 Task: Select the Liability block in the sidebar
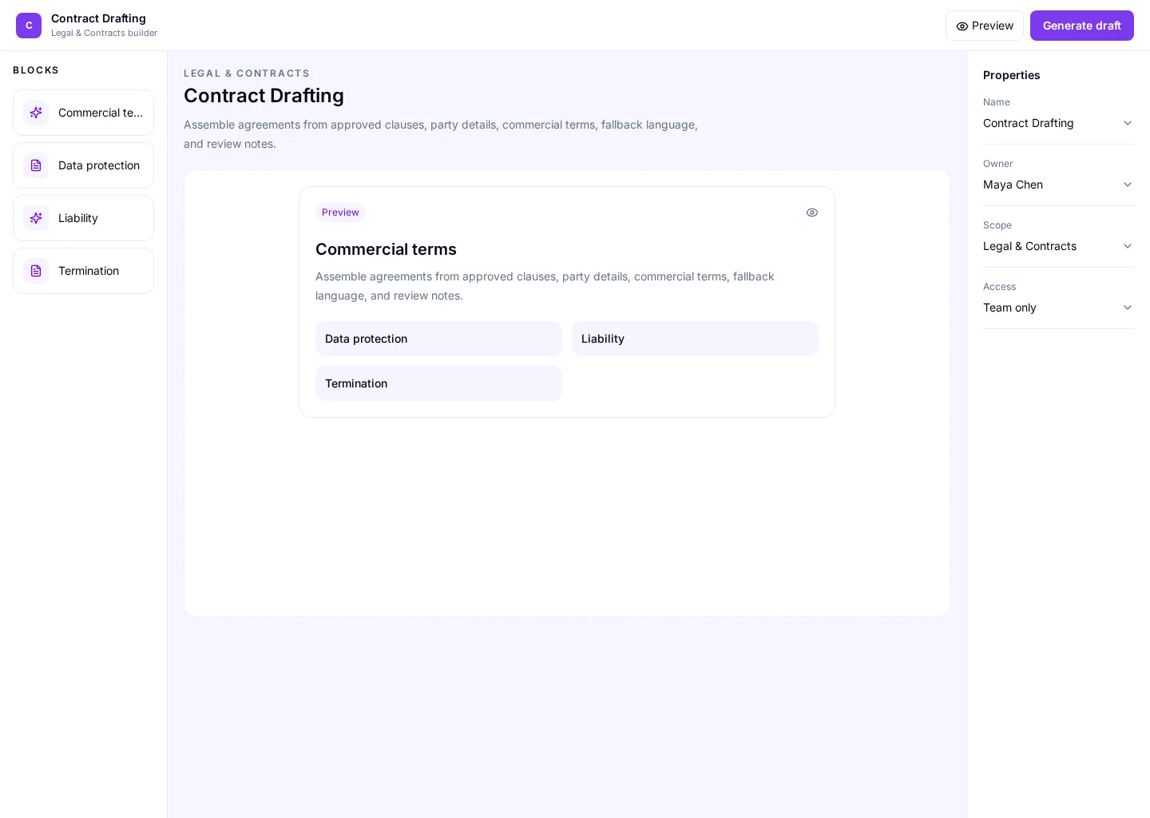tap(83, 218)
